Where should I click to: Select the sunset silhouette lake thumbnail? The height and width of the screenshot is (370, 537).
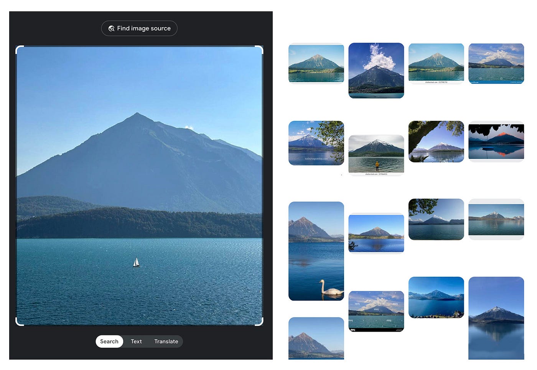[496, 141]
